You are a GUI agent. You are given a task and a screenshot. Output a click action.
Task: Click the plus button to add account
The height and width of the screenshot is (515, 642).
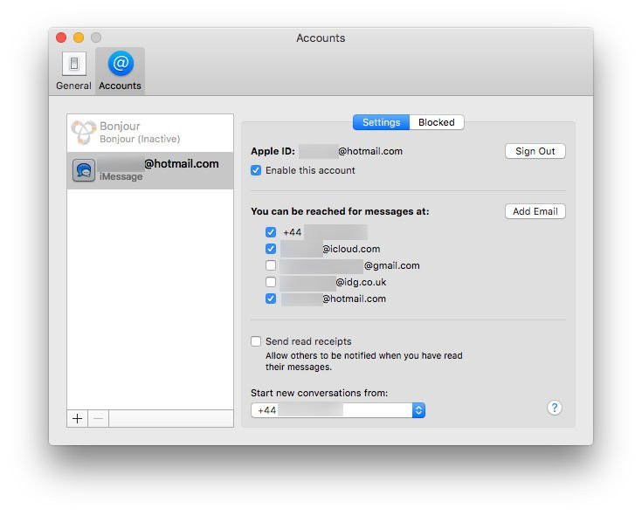pyautogui.click(x=78, y=418)
